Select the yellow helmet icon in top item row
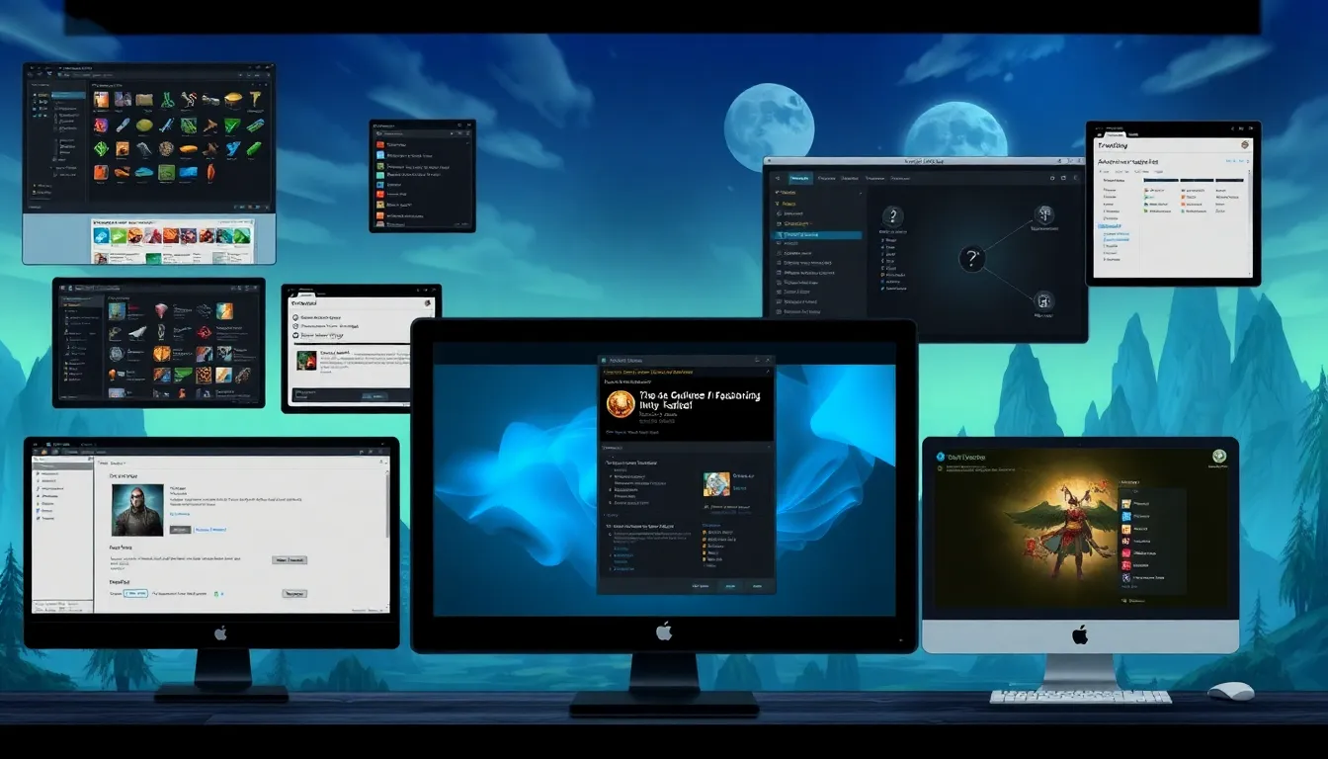1328x759 pixels. pos(233,99)
